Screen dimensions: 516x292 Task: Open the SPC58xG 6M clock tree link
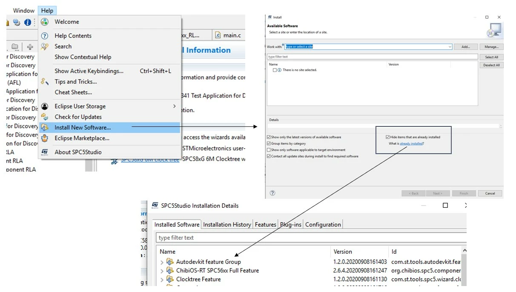coord(150,160)
